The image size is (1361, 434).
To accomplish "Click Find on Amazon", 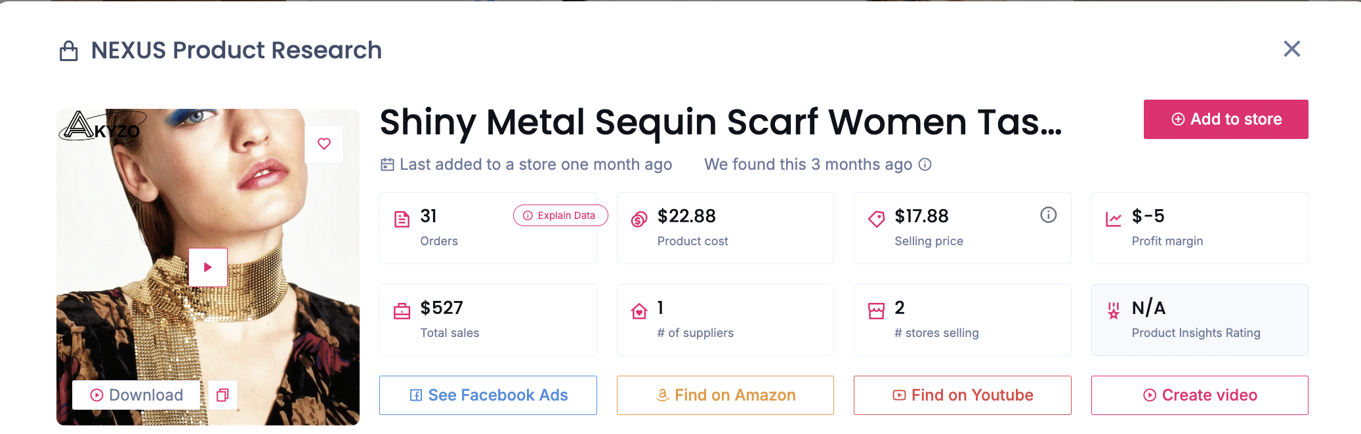I will pyautogui.click(x=724, y=395).
